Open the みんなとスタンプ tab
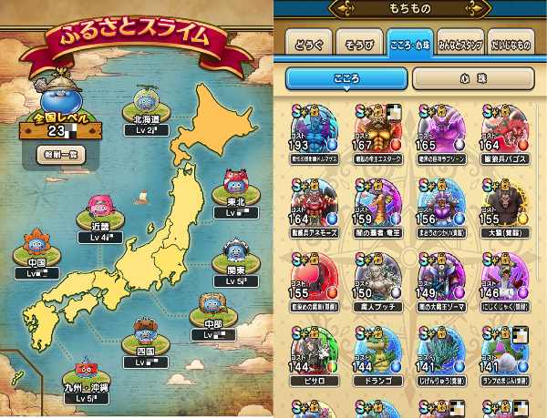This screenshot has height=418, width=547. pos(460,43)
